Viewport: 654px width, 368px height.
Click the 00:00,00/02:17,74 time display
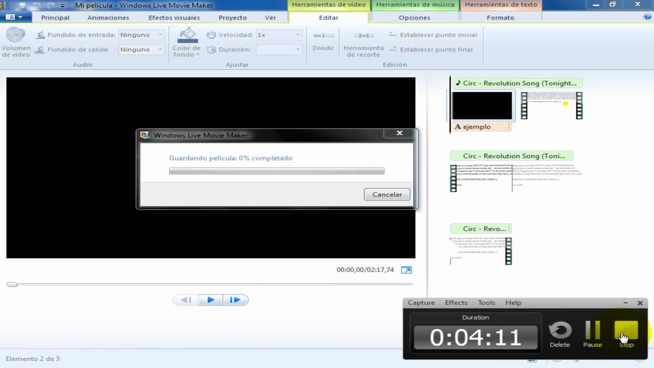pos(365,270)
